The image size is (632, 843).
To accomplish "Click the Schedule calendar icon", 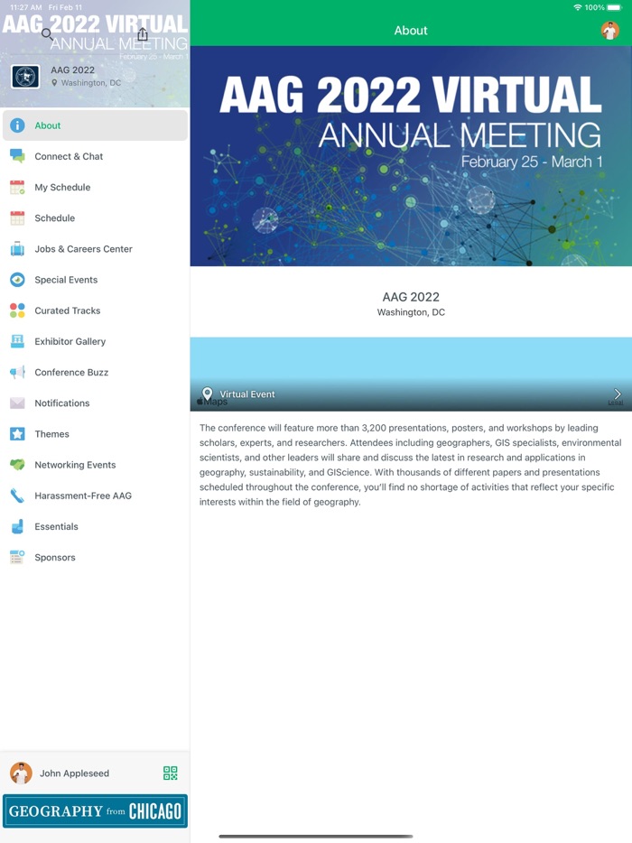I will [17, 218].
